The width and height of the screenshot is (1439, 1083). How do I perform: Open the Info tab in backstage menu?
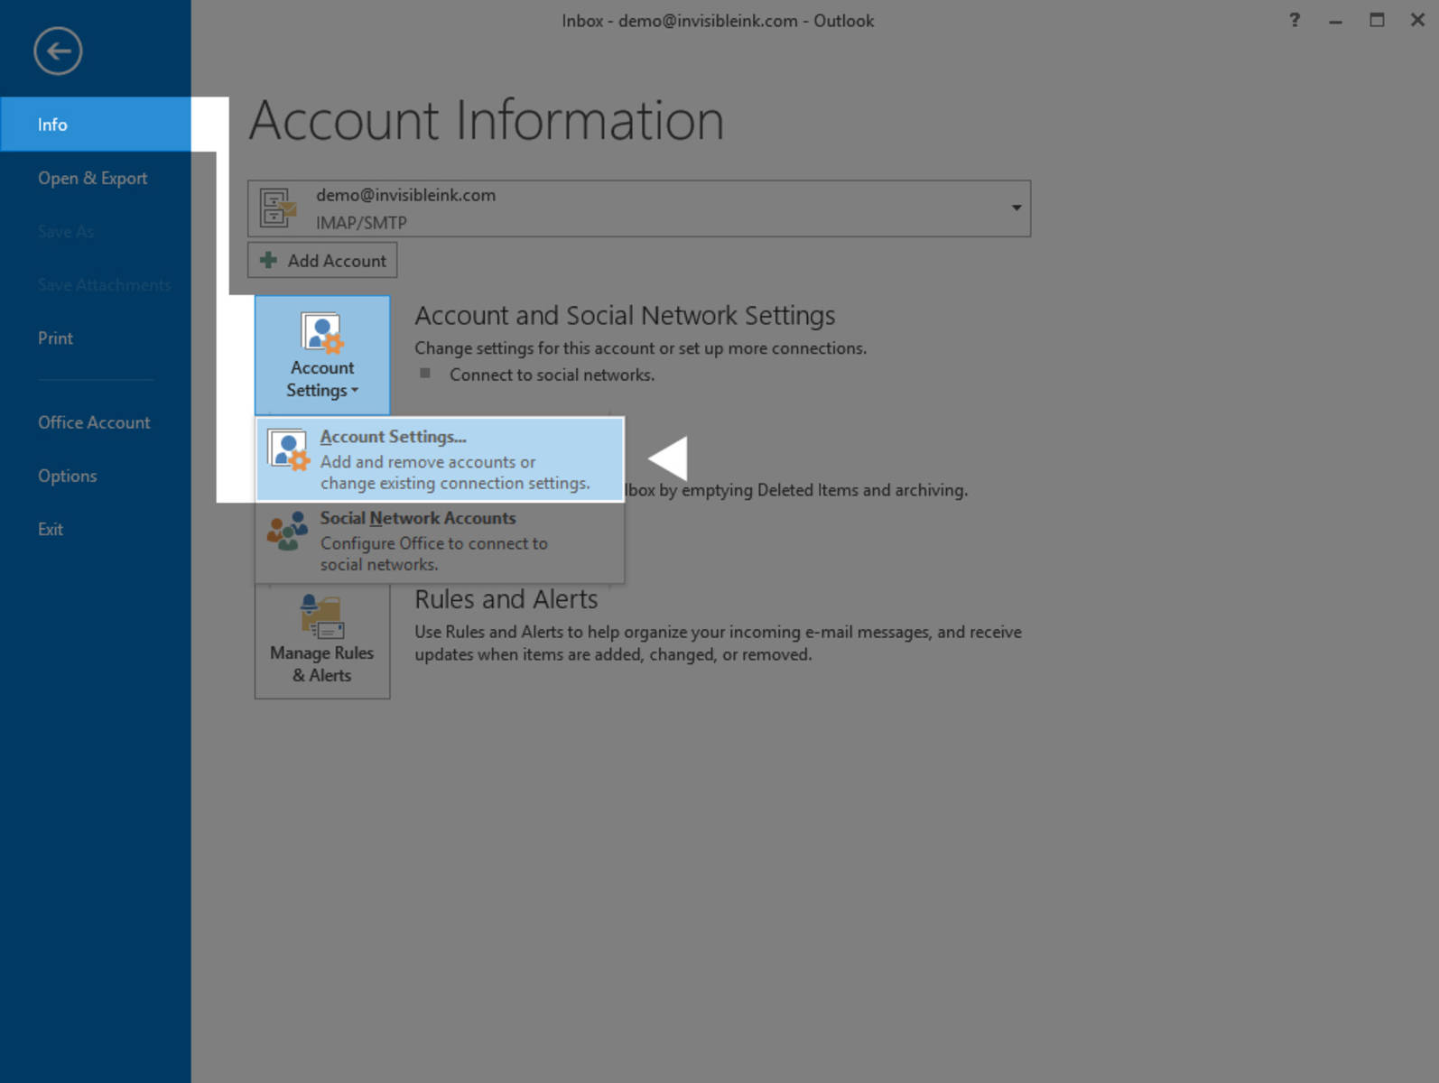click(x=96, y=125)
